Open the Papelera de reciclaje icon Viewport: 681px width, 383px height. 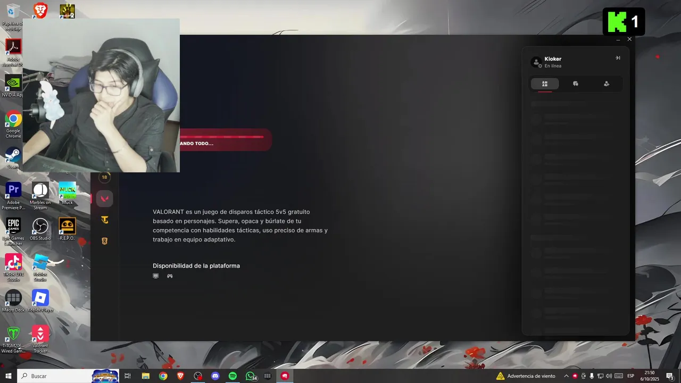coord(13,17)
